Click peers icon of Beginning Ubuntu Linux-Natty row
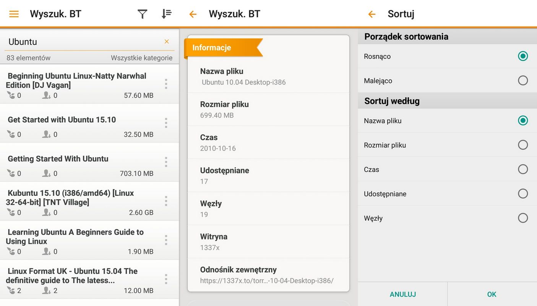 (x=47, y=95)
